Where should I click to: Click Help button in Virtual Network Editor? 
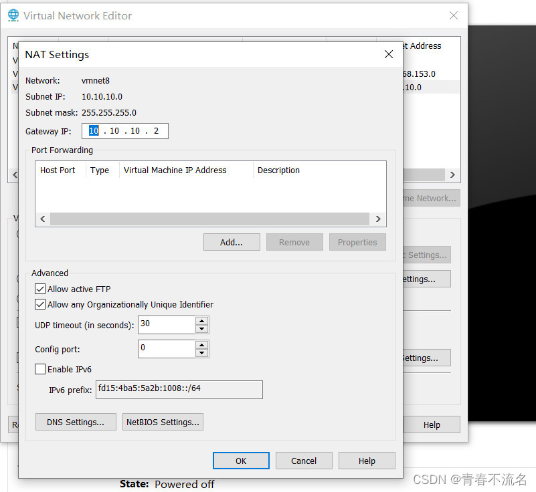tap(432, 424)
